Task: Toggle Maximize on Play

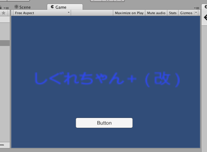Action: click(x=129, y=13)
